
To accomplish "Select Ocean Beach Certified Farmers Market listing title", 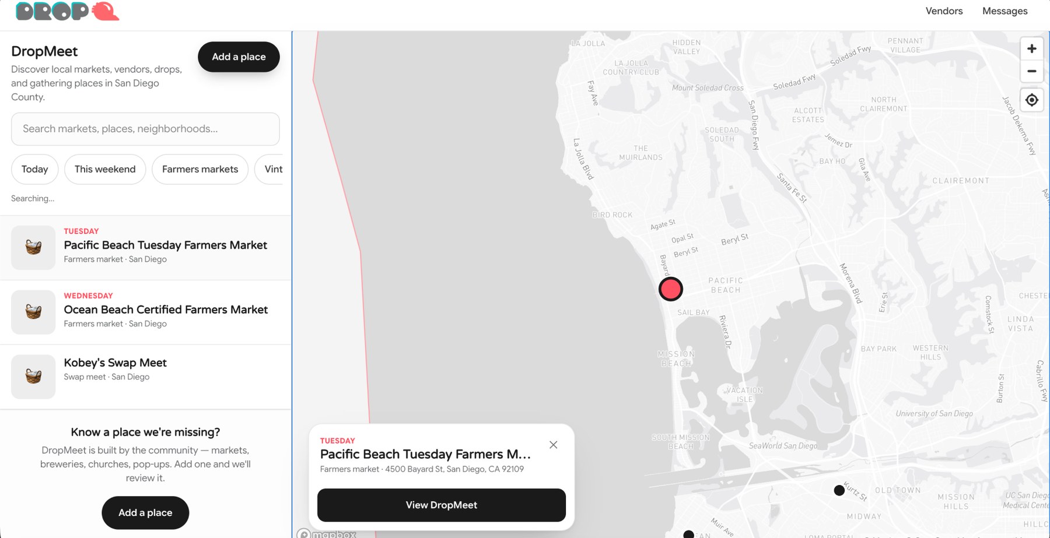I will point(166,310).
